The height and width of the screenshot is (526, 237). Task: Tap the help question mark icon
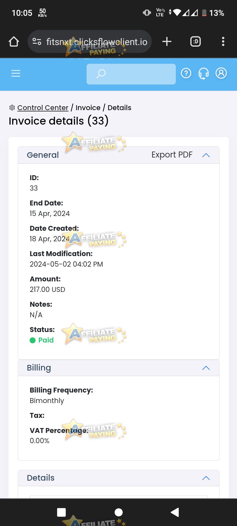pyautogui.click(x=186, y=73)
